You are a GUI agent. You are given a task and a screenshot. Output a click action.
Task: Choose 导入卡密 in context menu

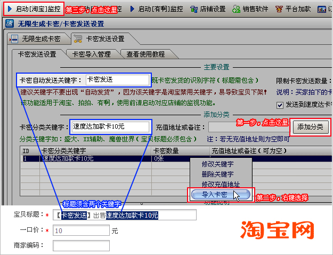point(221,195)
